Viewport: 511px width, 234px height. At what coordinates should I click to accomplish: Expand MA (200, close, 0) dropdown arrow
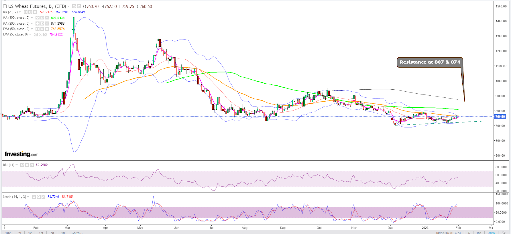point(32,24)
